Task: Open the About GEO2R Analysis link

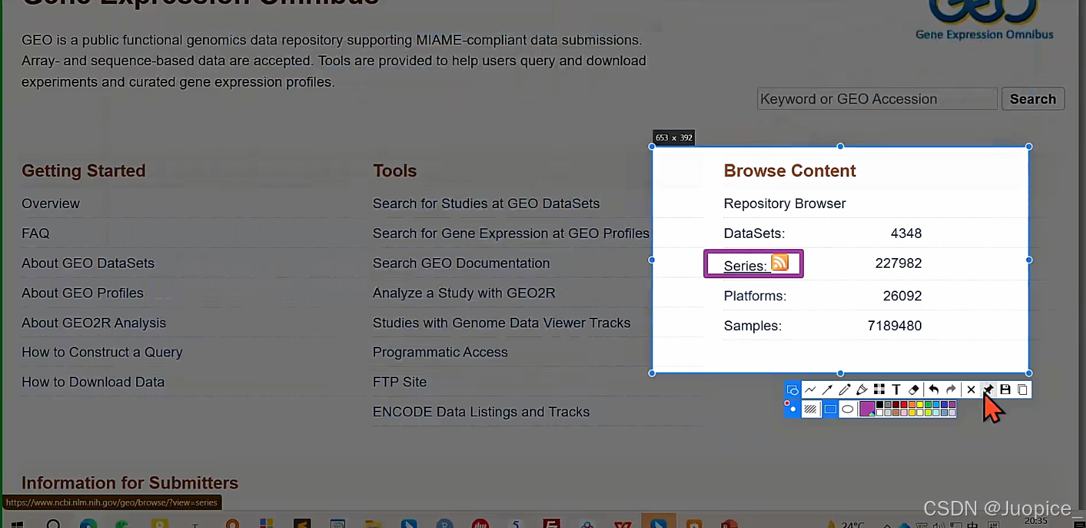Action: click(x=94, y=323)
